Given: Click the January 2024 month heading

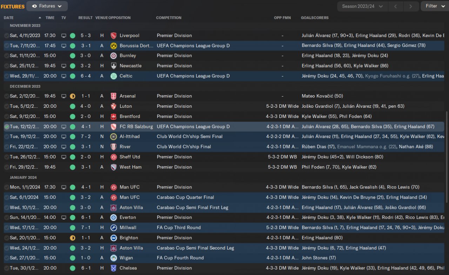Looking at the screenshot, I should pos(23,177).
